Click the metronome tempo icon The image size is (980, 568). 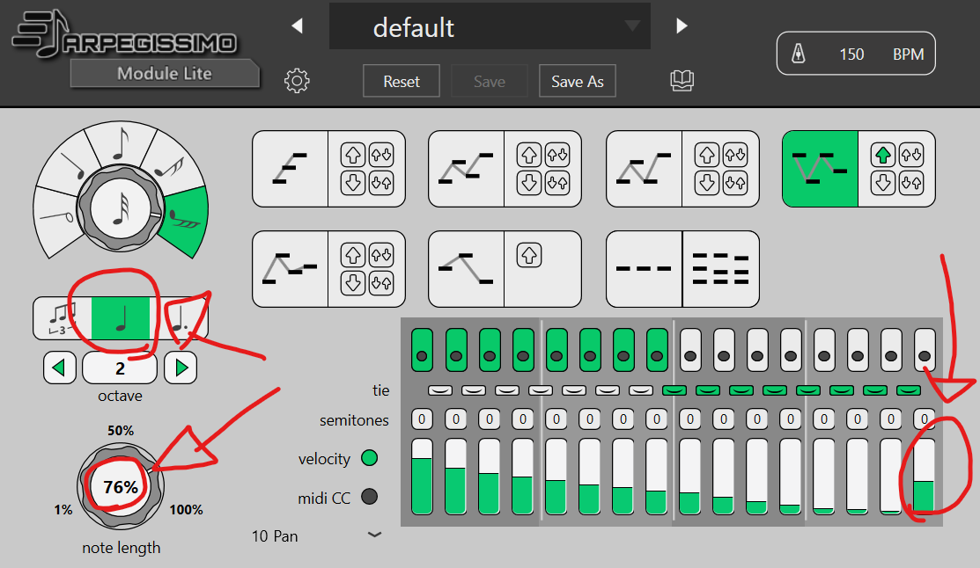pos(798,54)
